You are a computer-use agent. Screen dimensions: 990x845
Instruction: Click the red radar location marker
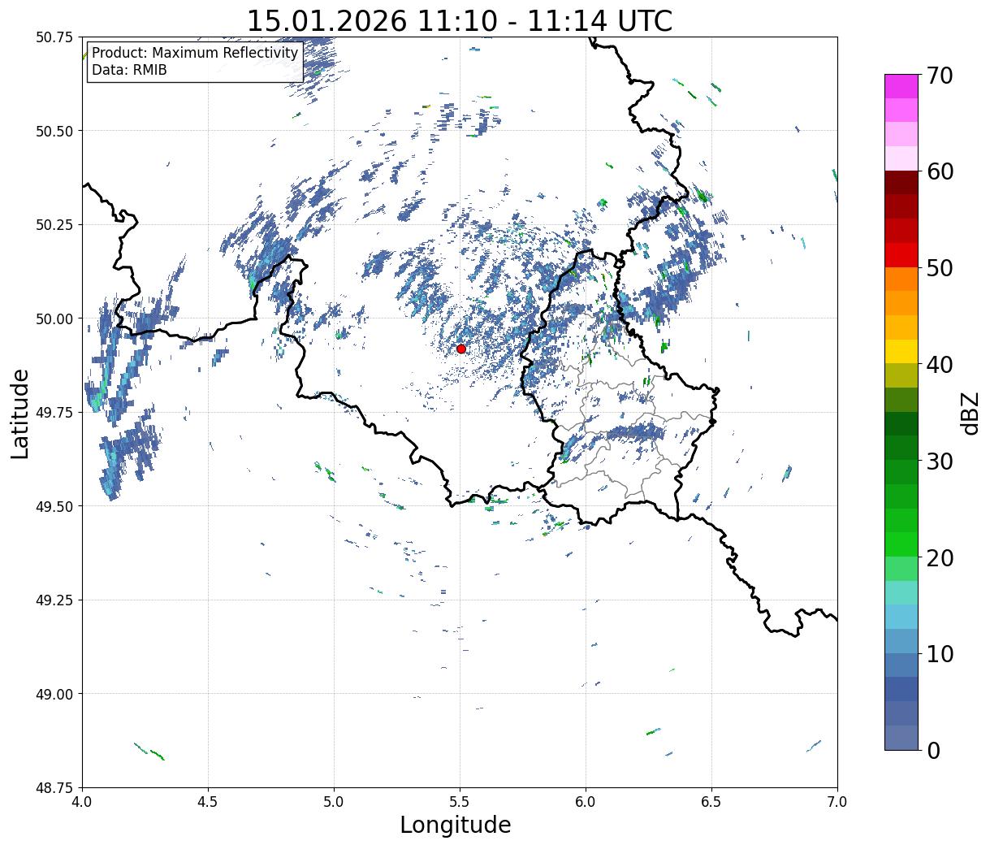point(461,349)
